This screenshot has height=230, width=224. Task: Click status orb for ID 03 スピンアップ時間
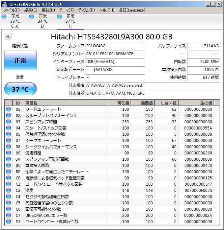(9, 122)
